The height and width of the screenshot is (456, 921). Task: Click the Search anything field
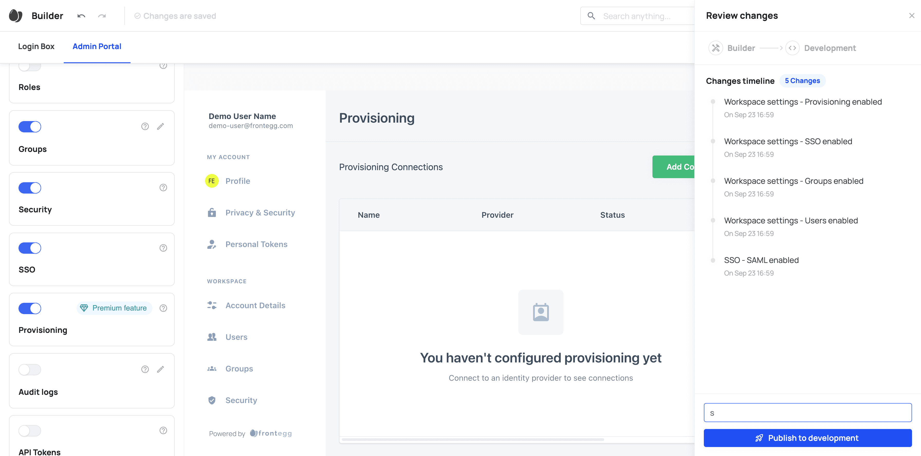tap(638, 16)
